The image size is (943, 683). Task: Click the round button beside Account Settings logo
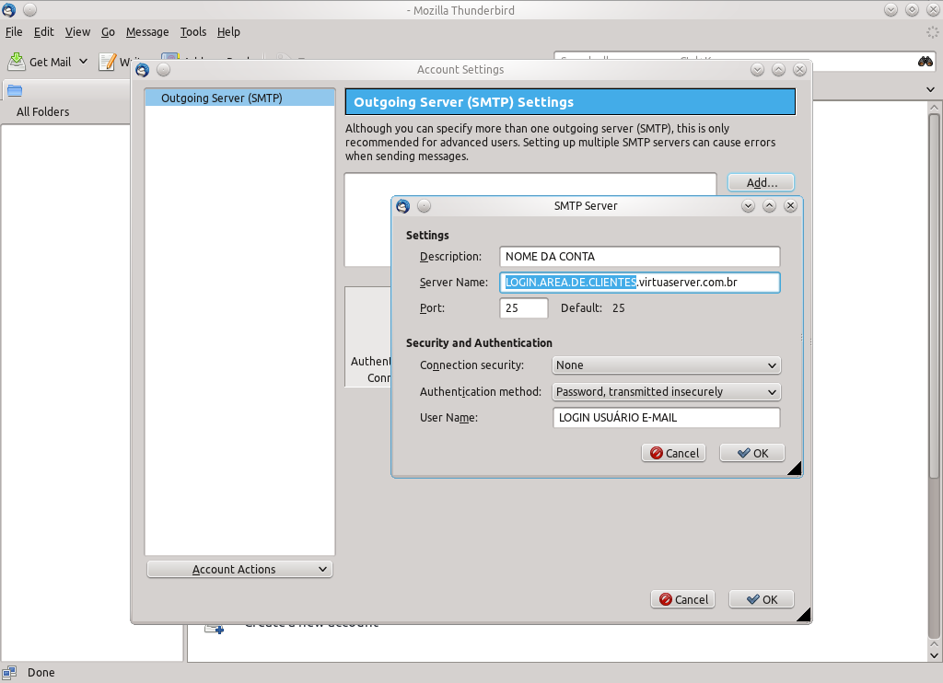pos(164,70)
